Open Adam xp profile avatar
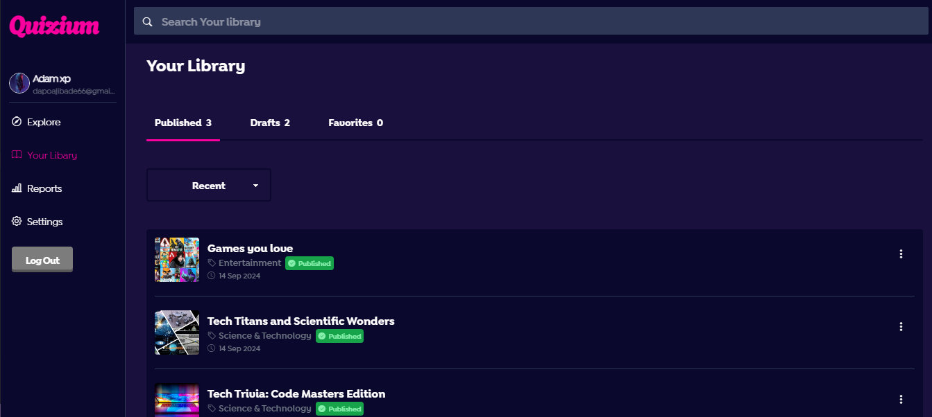The width and height of the screenshot is (932, 417). [19, 83]
